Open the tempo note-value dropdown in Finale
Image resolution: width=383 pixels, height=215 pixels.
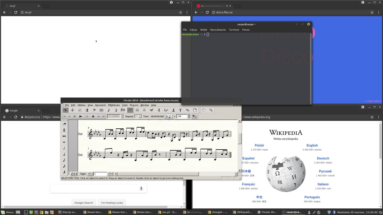pos(169,116)
